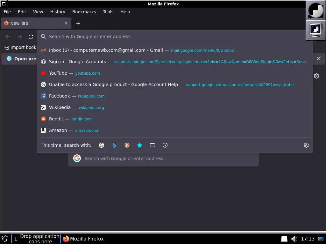Viewport: 326px width, 244px height.
Task: Click the Google logo in page search box
Action: tap(77, 158)
